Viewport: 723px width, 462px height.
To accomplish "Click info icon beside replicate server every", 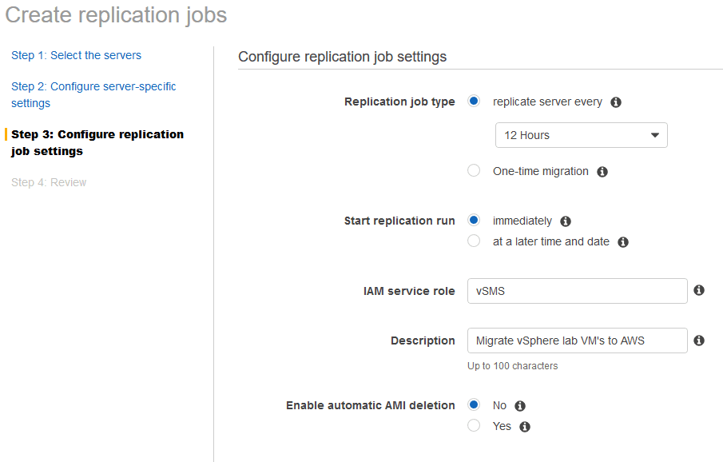I will tap(616, 102).
